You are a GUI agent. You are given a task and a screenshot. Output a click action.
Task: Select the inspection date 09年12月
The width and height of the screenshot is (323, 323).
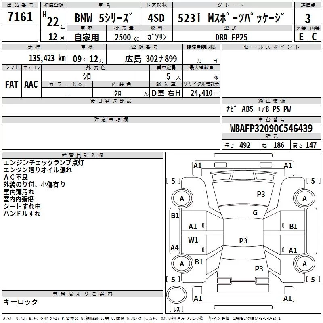(x=88, y=59)
